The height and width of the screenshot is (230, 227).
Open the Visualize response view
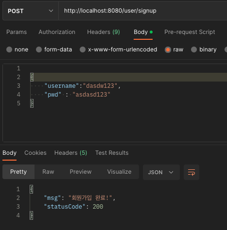coord(119,172)
